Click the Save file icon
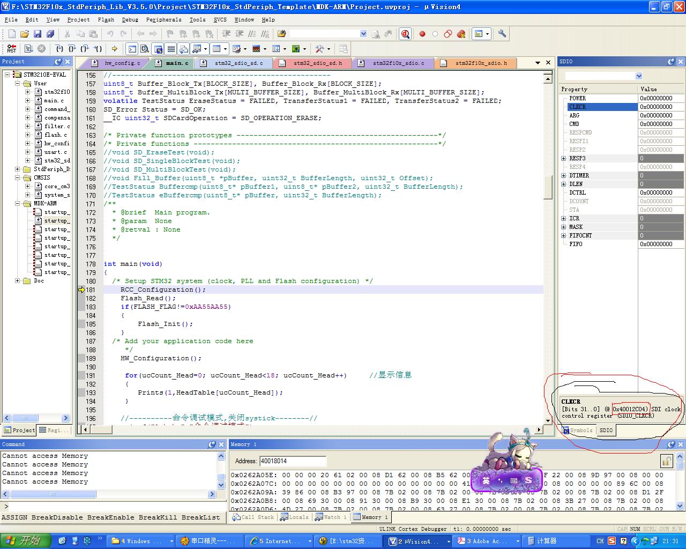This screenshot has height=549, width=686. 38,34
